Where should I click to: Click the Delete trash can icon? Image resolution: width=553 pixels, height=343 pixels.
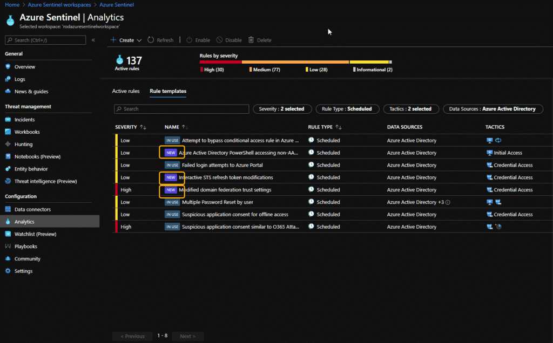(x=251, y=40)
